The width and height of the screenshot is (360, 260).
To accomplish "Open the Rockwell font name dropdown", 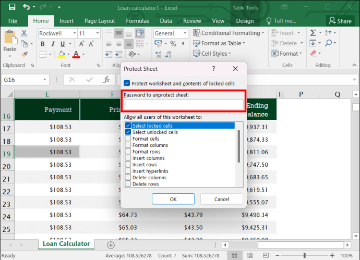I will (75, 33).
